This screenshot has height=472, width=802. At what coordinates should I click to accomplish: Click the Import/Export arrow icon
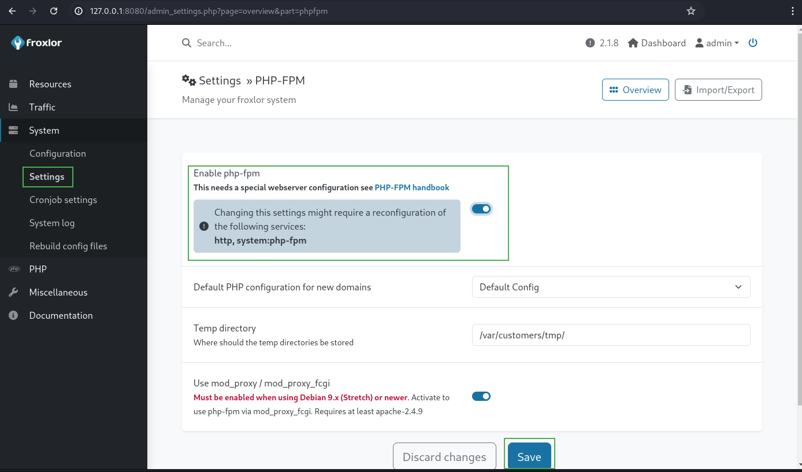[x=687, y=90]
